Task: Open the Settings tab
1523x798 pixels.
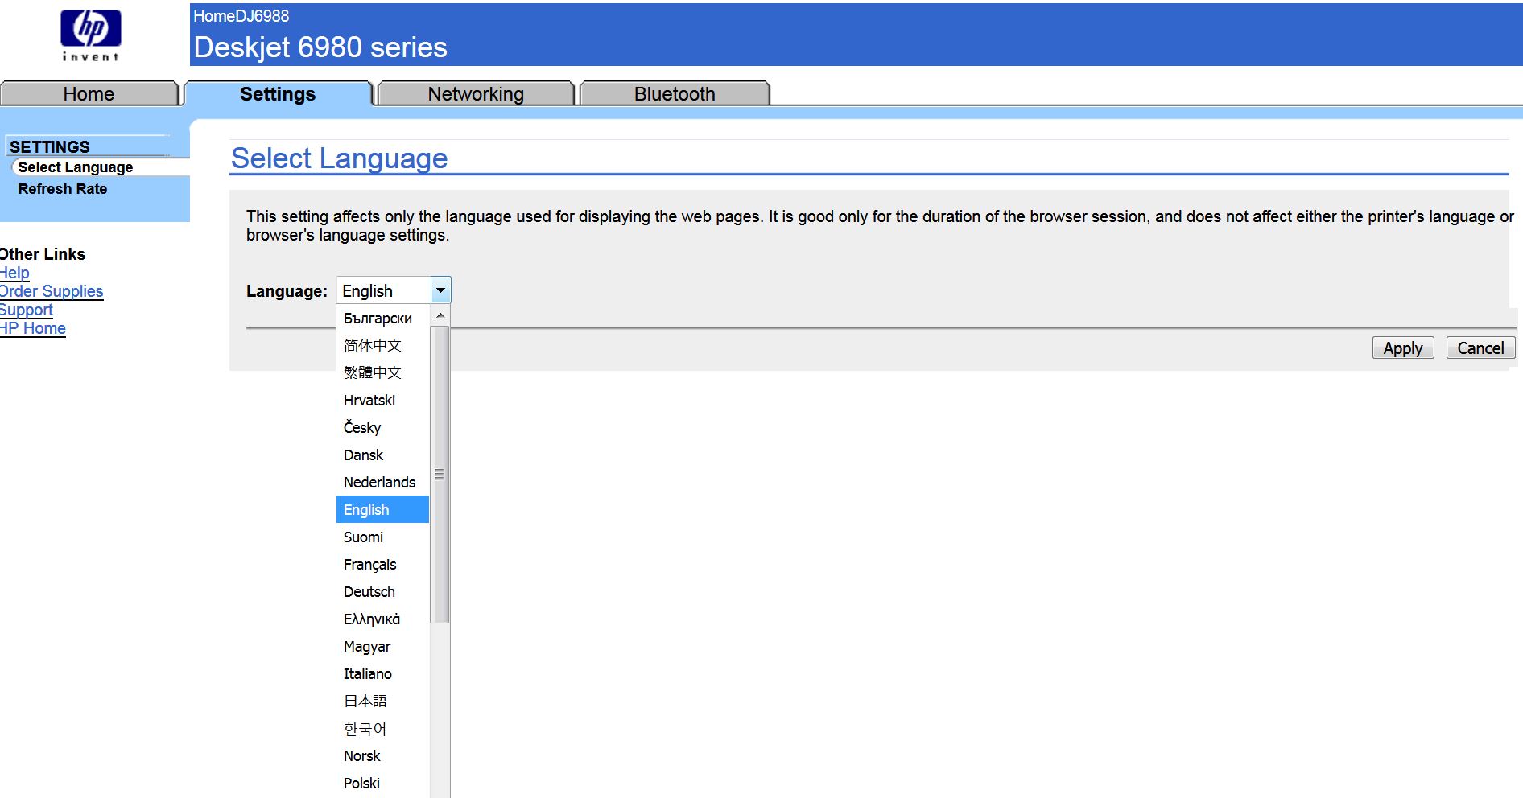Action: pyautogui.click(x=278, y=93)
